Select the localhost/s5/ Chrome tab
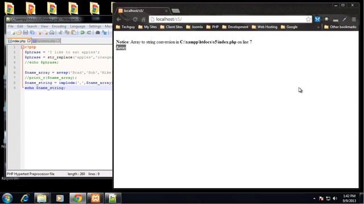Viewport: 364px width, 204px height. point(142,11)
